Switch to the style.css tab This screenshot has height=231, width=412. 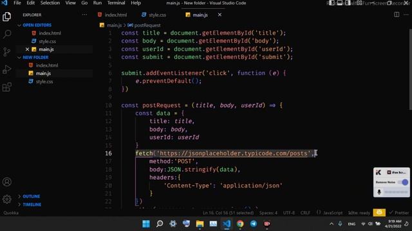pos(154,15)
